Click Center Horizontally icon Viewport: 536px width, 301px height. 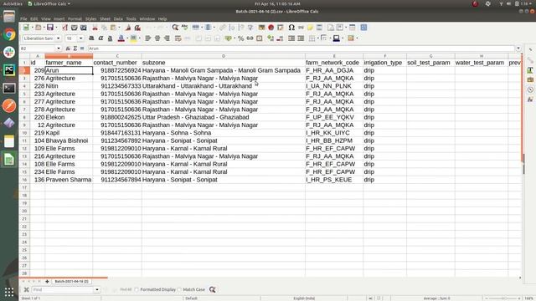pos(157,38)
